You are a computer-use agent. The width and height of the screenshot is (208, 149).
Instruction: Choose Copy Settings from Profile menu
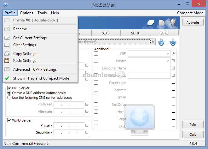pyautogui.click(x=25, y=54)
